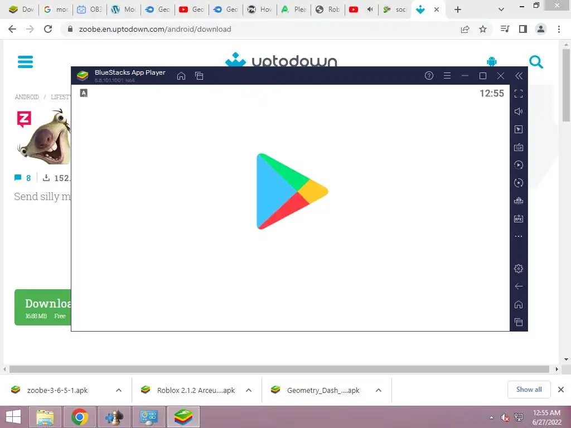Click comments count 8 link
This screenshot has width=571, height=428.
click(x=22, y=178)
